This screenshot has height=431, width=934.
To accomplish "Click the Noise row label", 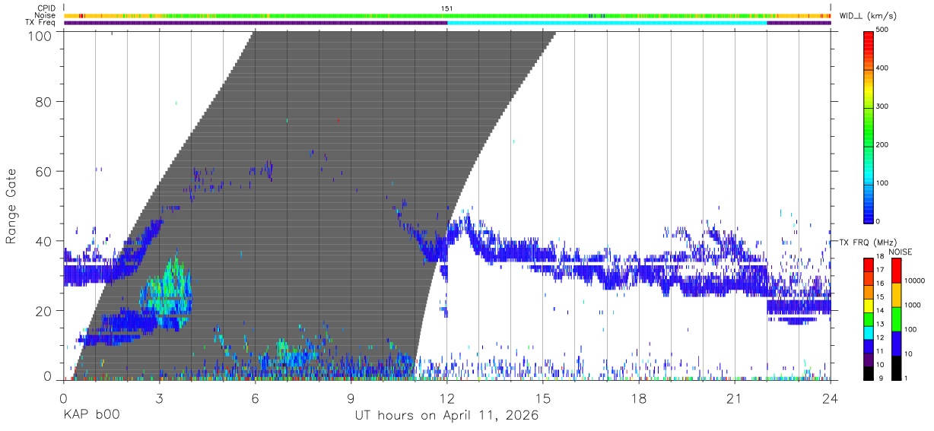I will (x=46, y=15).
